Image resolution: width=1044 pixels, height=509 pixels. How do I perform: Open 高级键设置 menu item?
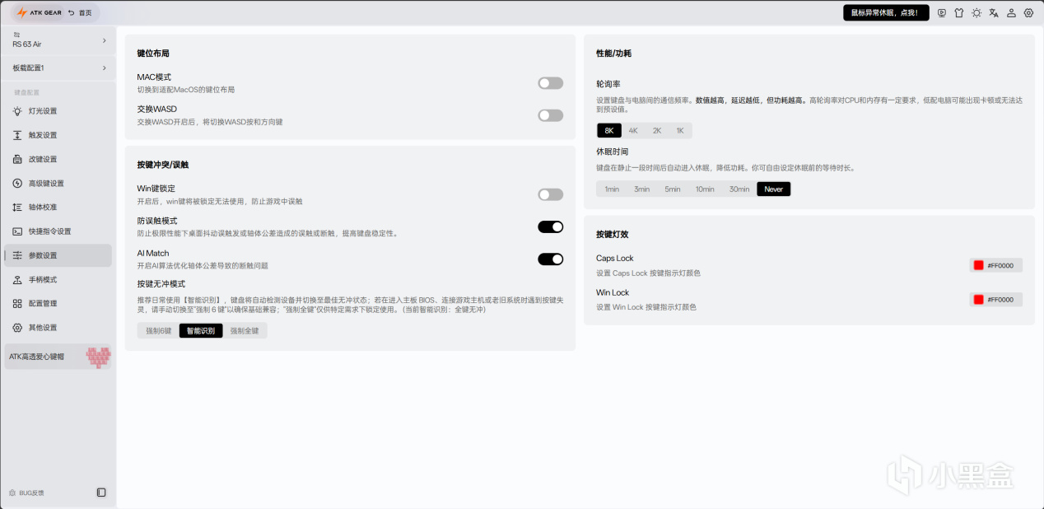(58, 184)
